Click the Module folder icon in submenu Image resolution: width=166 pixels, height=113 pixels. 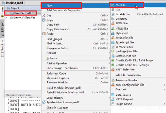click(x=113, y=5)
